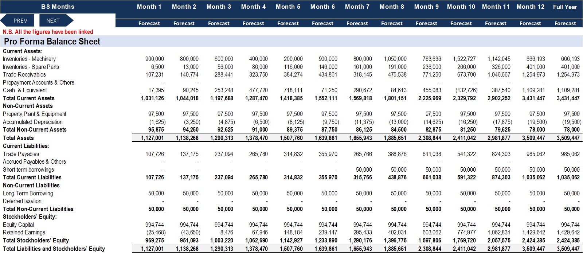
Task: Click the Forecast label under Full Year
Action: click(565, 23)
